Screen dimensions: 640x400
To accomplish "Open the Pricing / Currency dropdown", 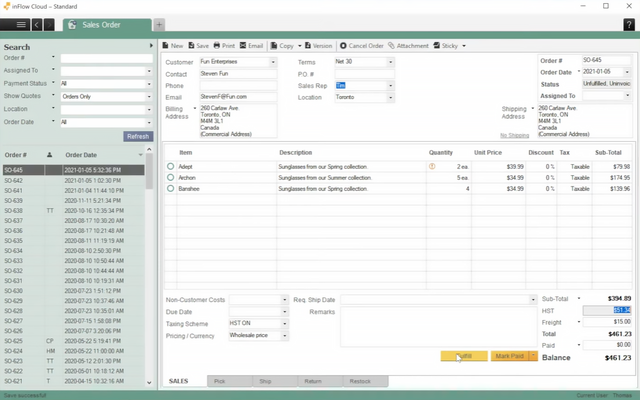I will pos(284,336).
